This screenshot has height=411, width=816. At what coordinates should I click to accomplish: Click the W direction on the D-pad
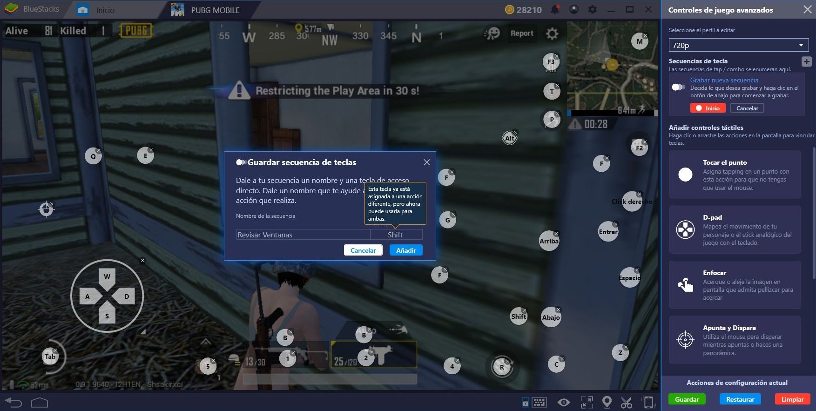point(107,276)
